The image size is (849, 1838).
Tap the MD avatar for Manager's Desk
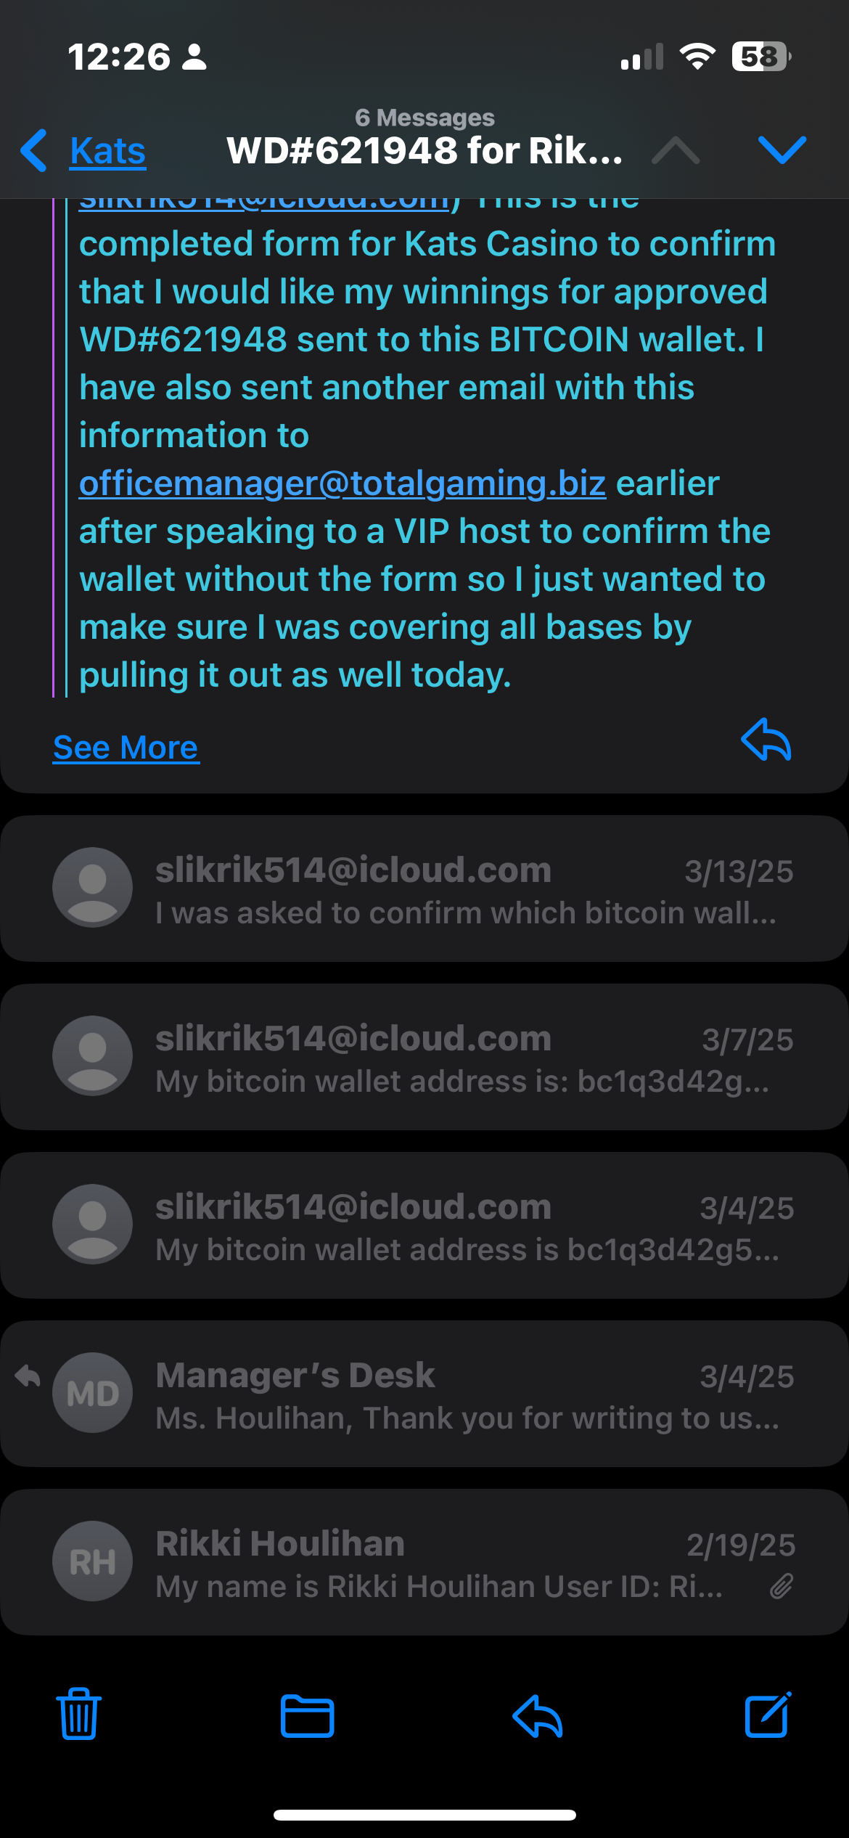(x=92, y=1392)
